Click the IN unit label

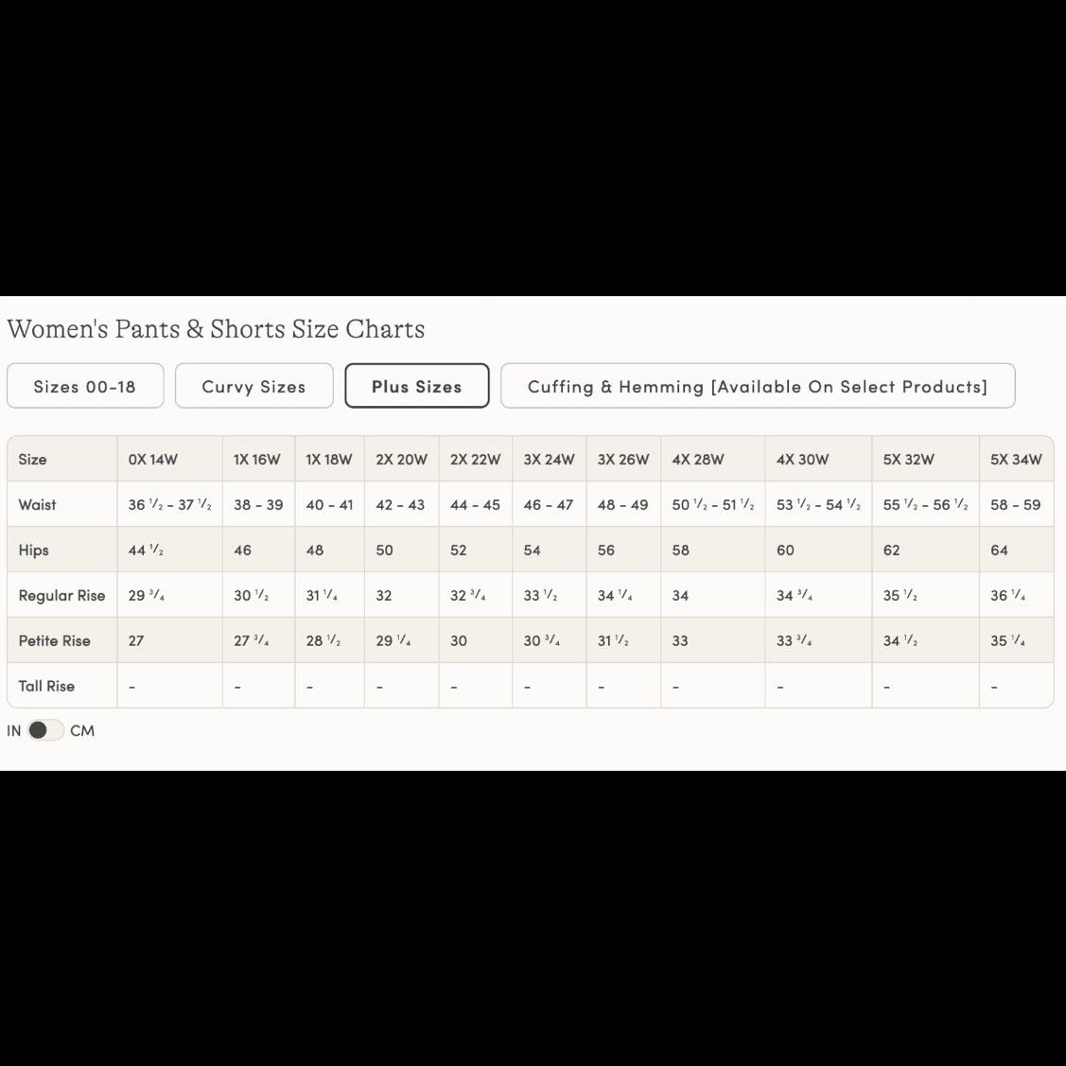tap(13, 731)
